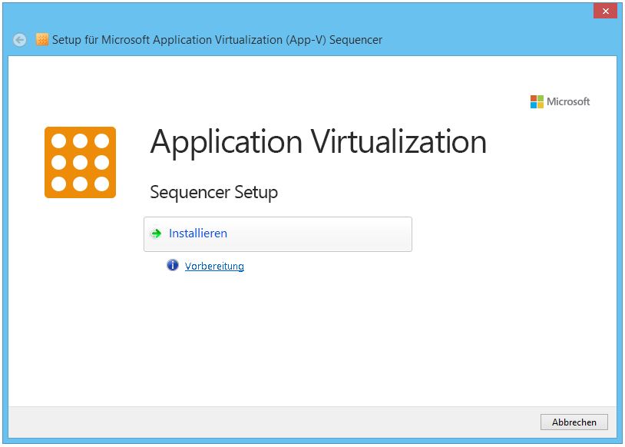Click the red square in the Microsoft logo

[534, 98]
